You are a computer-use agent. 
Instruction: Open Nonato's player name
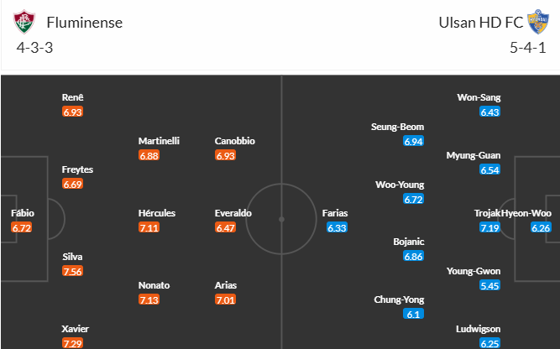[154, 285]
